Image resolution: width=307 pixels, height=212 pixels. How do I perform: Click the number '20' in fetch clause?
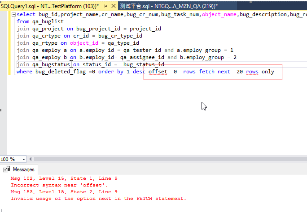click(x=240, y=72)
